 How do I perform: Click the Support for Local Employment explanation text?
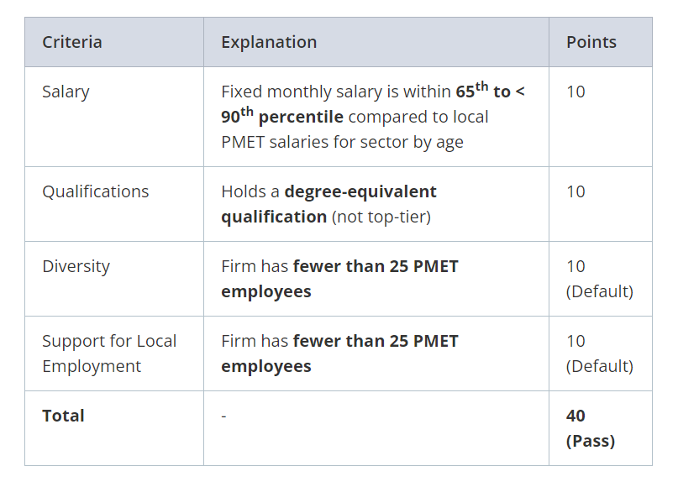pyautogui.click(x=339, y=353)
